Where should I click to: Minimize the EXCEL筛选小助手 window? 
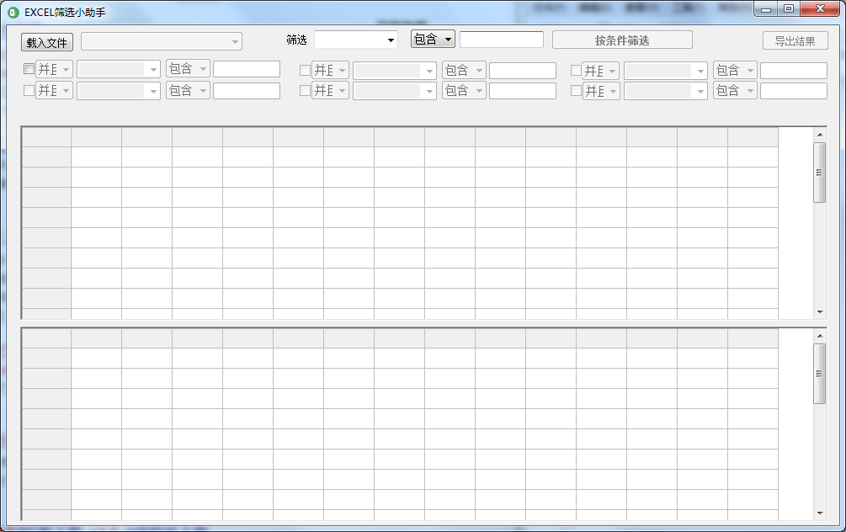(765, 9)
